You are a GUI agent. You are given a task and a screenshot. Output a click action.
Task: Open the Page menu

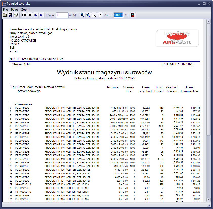[14, 9]
